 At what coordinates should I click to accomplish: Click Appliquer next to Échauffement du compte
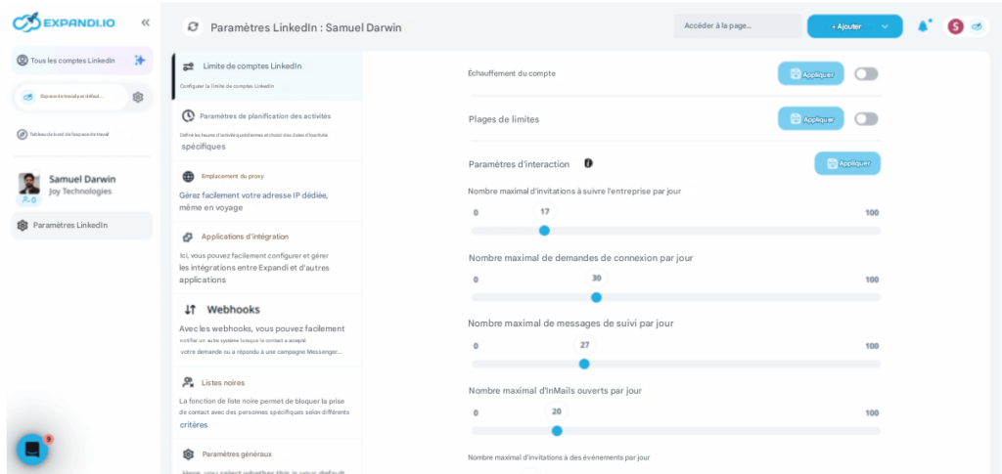810,73
